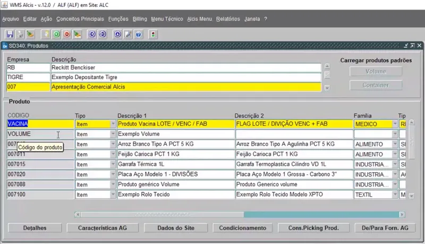The image size is (425, 244).
Task: Click 'Garrafa Térmica 1L' description field
Action: pos(176,164)
